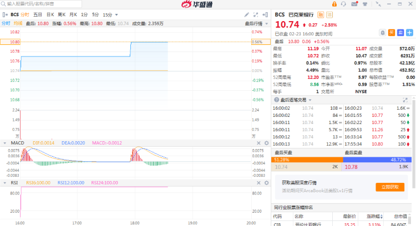416x226 pixels.
Task: Open the 盘后行情 dropdown
Action: tap(256, 24)
